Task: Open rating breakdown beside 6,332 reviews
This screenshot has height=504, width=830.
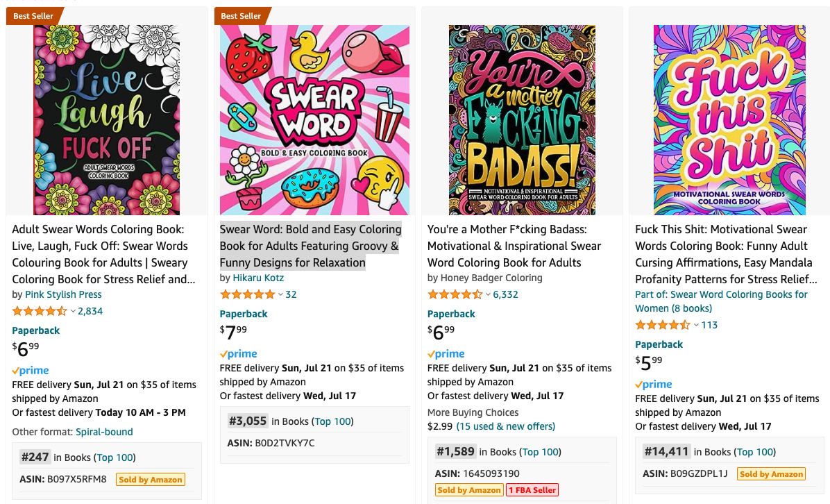Action: (x=488, y=295)
